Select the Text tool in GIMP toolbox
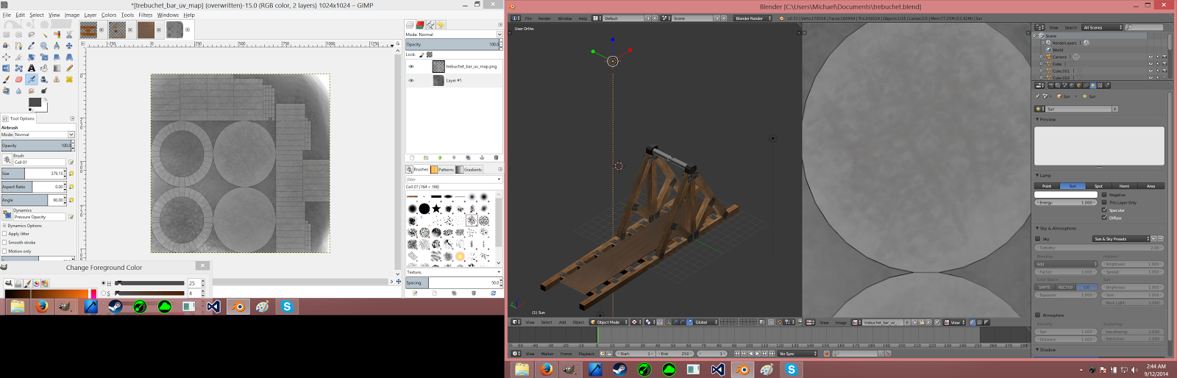The width and height of the screenshot is (1177, 378). (x=31, y=68)
